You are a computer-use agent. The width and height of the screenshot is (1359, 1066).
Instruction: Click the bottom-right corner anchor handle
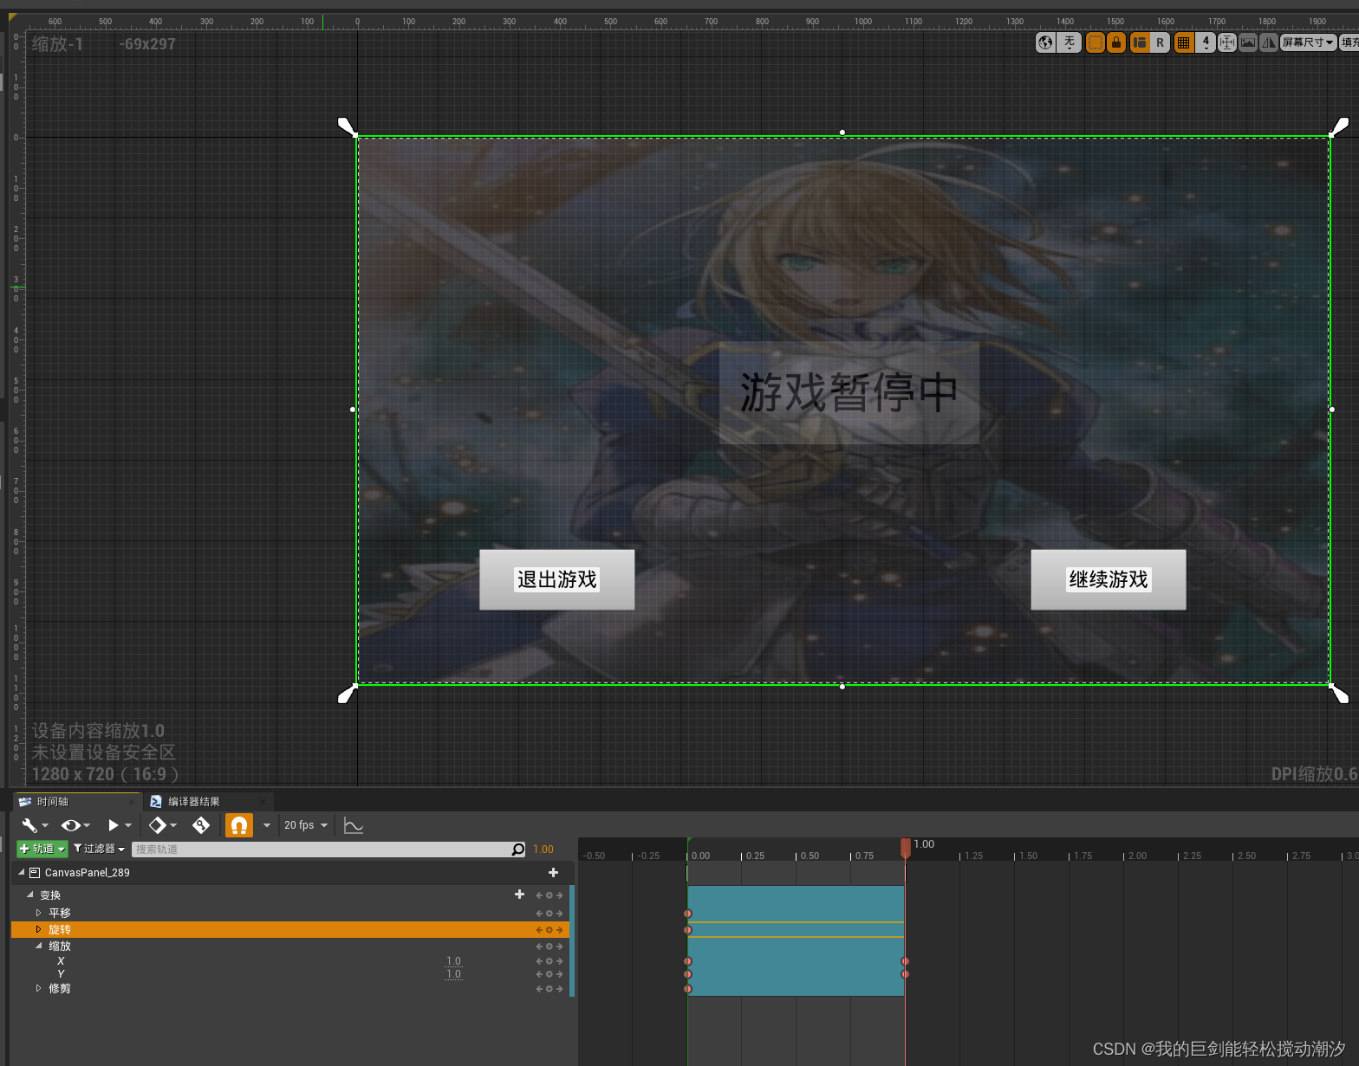coord(1339,693)
